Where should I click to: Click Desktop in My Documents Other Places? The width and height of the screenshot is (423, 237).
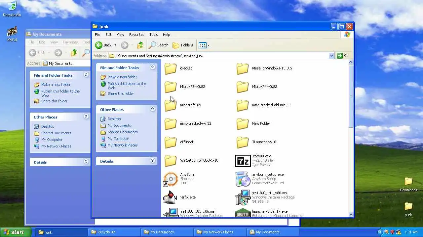[48, 126]
